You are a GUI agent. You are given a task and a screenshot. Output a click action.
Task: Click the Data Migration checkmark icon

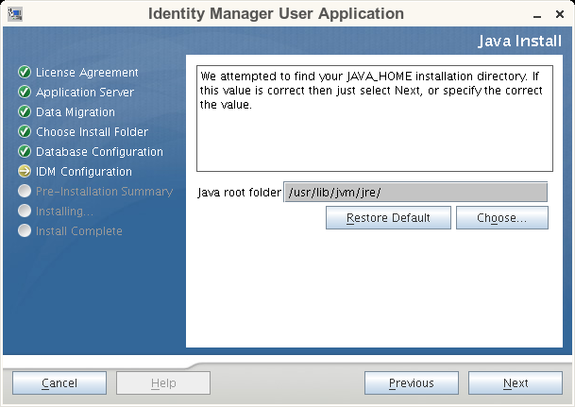pos(25,112)
